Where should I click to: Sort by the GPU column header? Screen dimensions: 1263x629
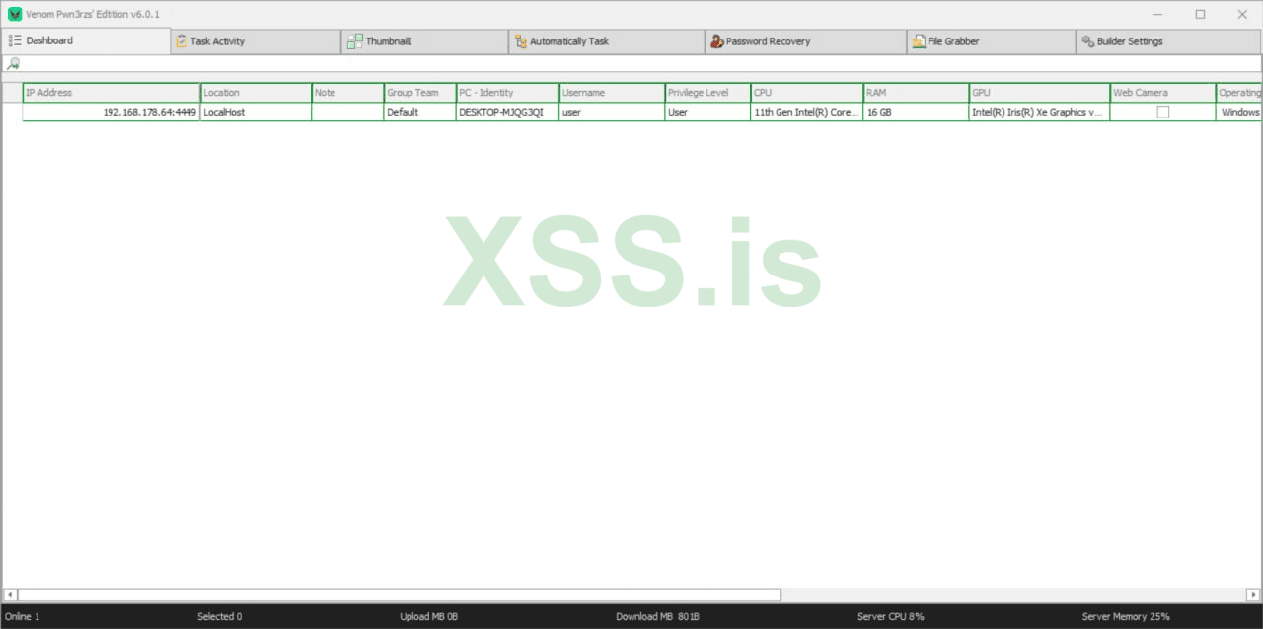[1039, 93]
